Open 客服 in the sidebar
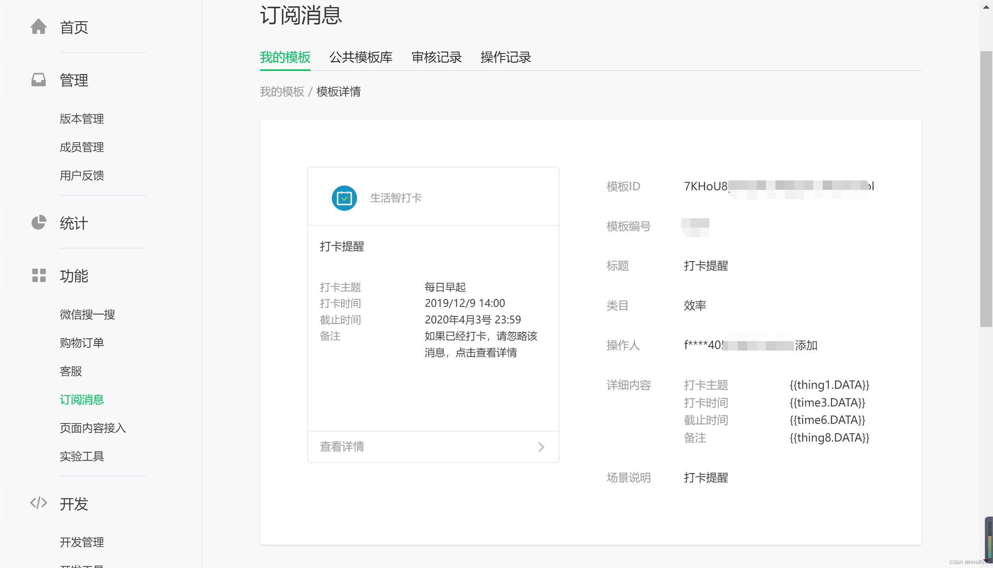Image resolution: width=993 pixels, height=568 pixels. pos(71,371)
